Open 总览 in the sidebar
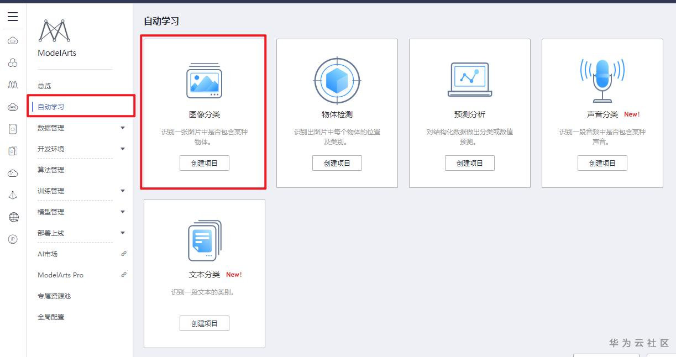The width and height of the screenshot is (676, 357). (x=44, y=86)
